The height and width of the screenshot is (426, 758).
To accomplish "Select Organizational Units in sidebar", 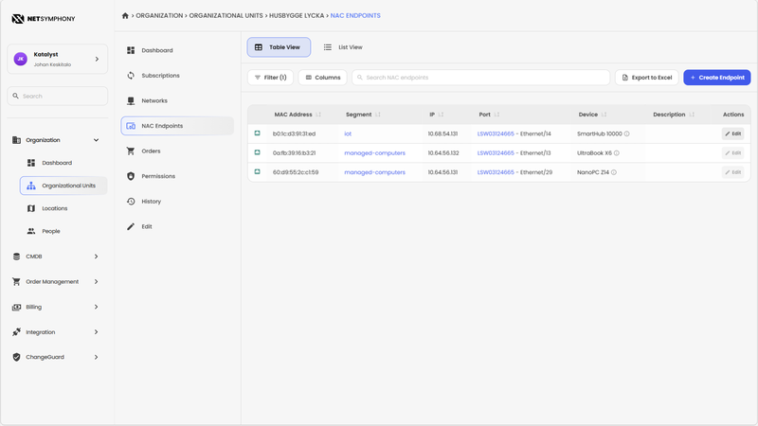I will pyautogui.click(x=63, y=186).
